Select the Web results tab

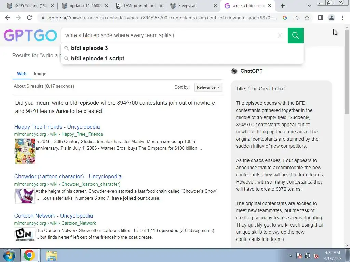(x=22, y=74)
